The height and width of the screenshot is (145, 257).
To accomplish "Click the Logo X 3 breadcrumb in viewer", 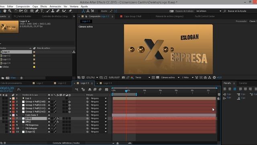I will click(x=86, y=21).
